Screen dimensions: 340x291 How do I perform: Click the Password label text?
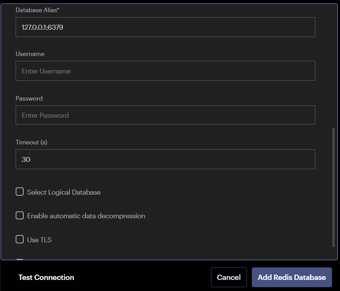pyautogui.click(x=29, y=98)
